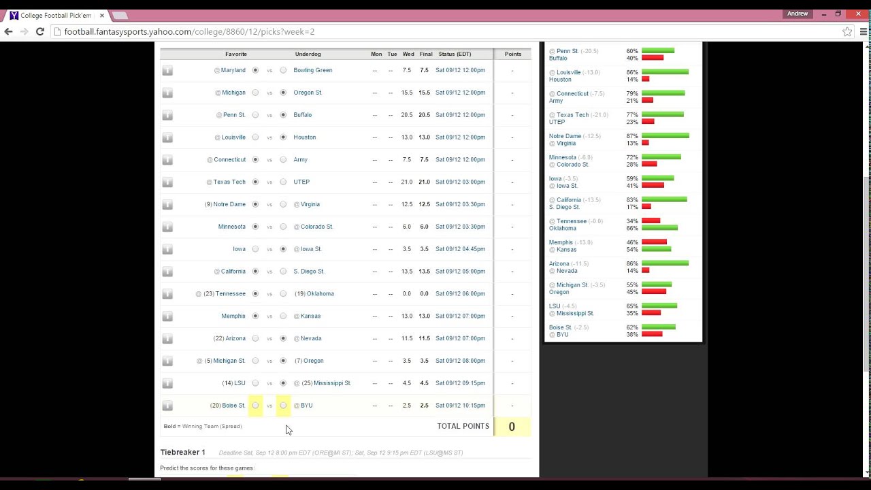This screenshot has height=490, width=871.
Task: Close the College Football Pick'em tab
Action: coord(101,15)
